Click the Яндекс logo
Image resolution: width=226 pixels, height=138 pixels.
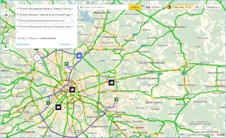(x=220, y=134)
